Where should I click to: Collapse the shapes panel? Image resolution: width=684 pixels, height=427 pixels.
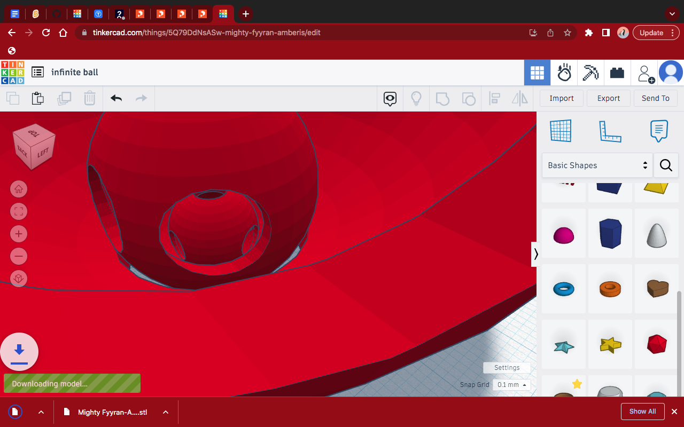535,254
